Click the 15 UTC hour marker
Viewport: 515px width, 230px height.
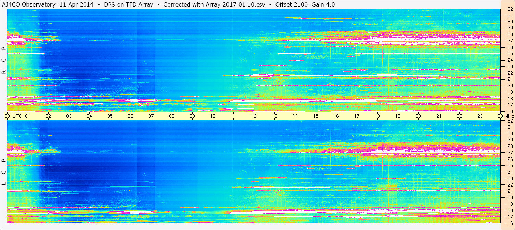316,116
